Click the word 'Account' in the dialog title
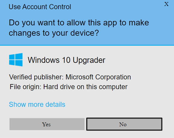This screenshot has width=174, height=138. [35, 7]
